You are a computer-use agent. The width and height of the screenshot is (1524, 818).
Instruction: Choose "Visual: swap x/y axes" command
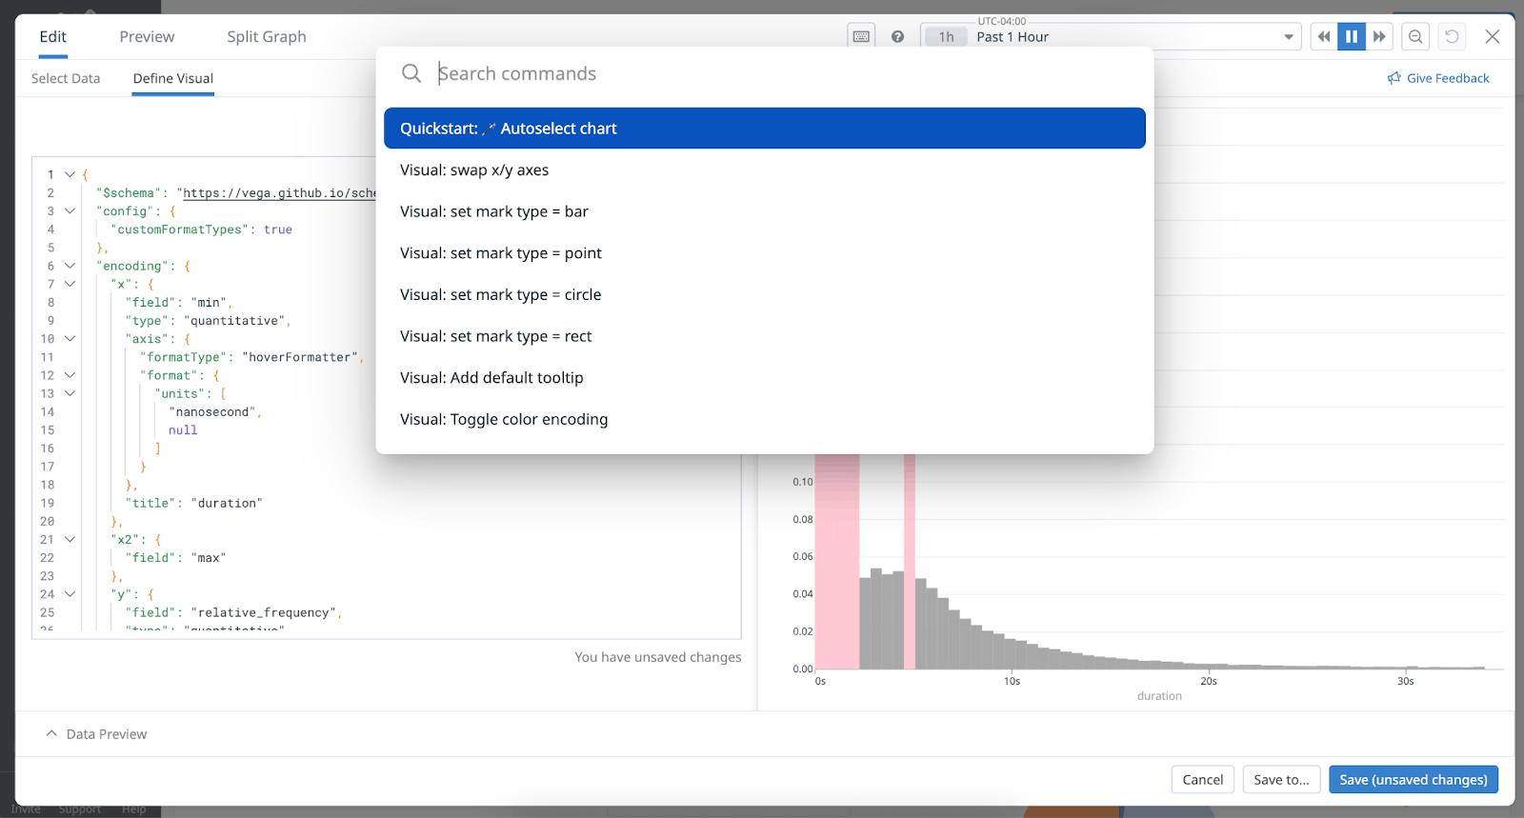[474, 170]
